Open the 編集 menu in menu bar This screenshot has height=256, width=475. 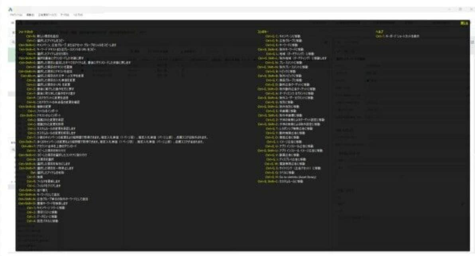[x=30, y=15]
